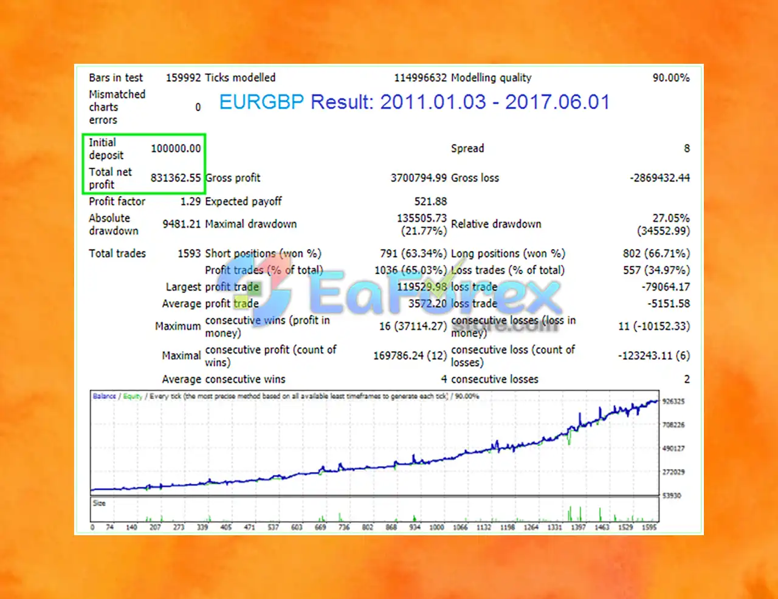Click maximal consecutive loss -123243.11 (6)
The width and height of the screenshot is (778, 599).
coord(654,355)
